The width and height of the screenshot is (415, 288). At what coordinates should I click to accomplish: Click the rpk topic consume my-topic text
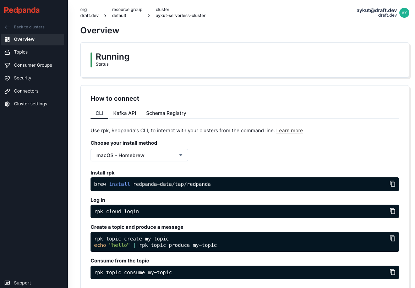pos(133,272)
